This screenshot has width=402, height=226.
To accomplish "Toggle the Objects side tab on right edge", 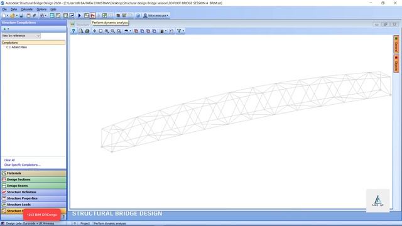I will coord(396,63).
